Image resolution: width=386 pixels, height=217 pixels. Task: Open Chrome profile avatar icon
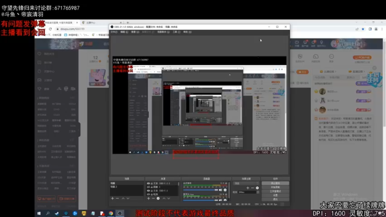tap(376, 29)
